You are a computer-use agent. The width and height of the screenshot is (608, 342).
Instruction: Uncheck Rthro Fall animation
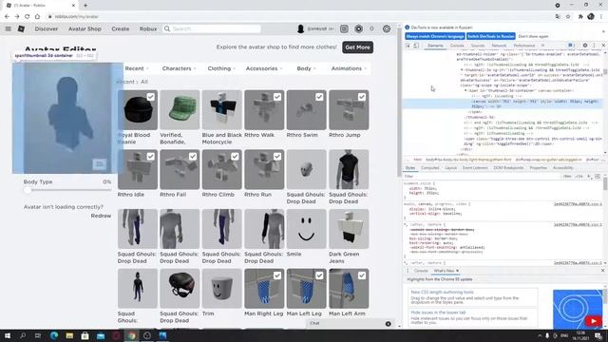(x=193, y=156)
